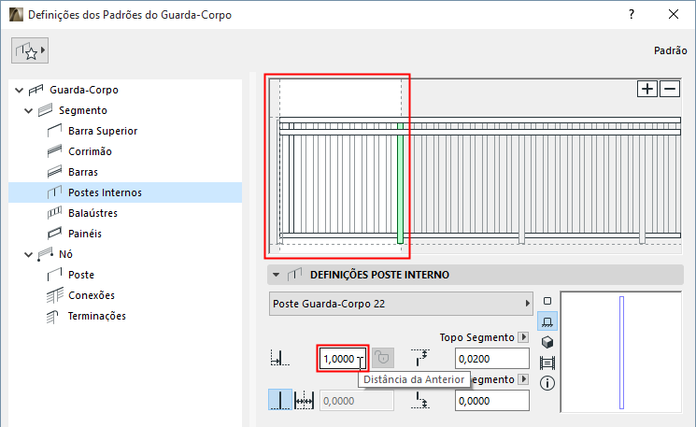696x427 pixels.
Task: Collapse the Guarda-Corpo tree node
Action: (19, 90)
